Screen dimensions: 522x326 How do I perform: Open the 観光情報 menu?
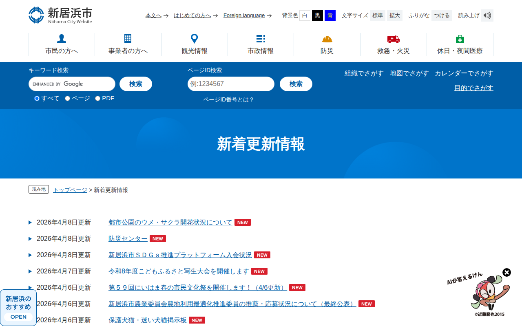pyautogui.click(x=195, y=44)
